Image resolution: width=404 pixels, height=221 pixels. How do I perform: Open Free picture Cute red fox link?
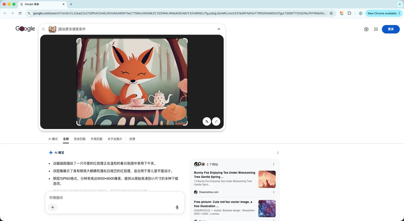[x=223, y=204]
